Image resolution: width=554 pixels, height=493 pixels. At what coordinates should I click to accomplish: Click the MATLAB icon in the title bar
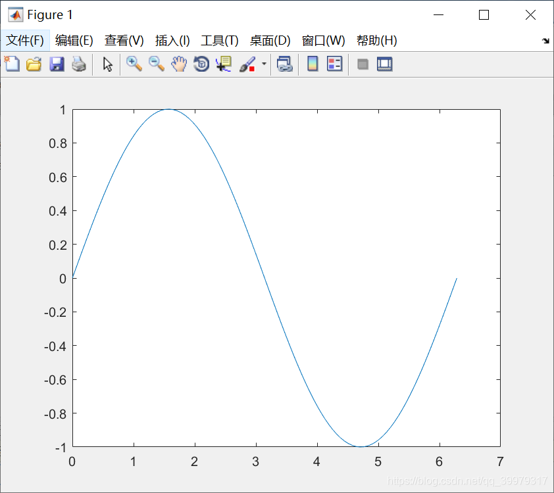16,15
